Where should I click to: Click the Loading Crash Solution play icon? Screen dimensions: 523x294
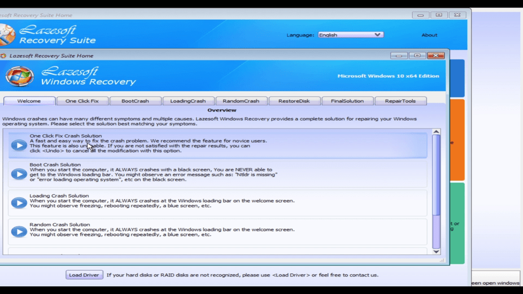coord(19,203)
